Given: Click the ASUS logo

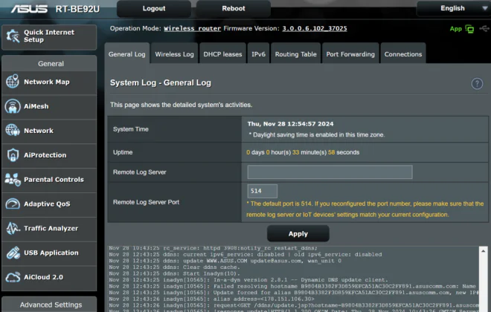Looking at the screenshot, I should (x=29, y=9).
